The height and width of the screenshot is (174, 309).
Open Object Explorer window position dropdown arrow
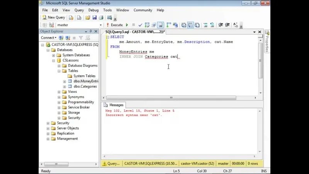[86, 31]
